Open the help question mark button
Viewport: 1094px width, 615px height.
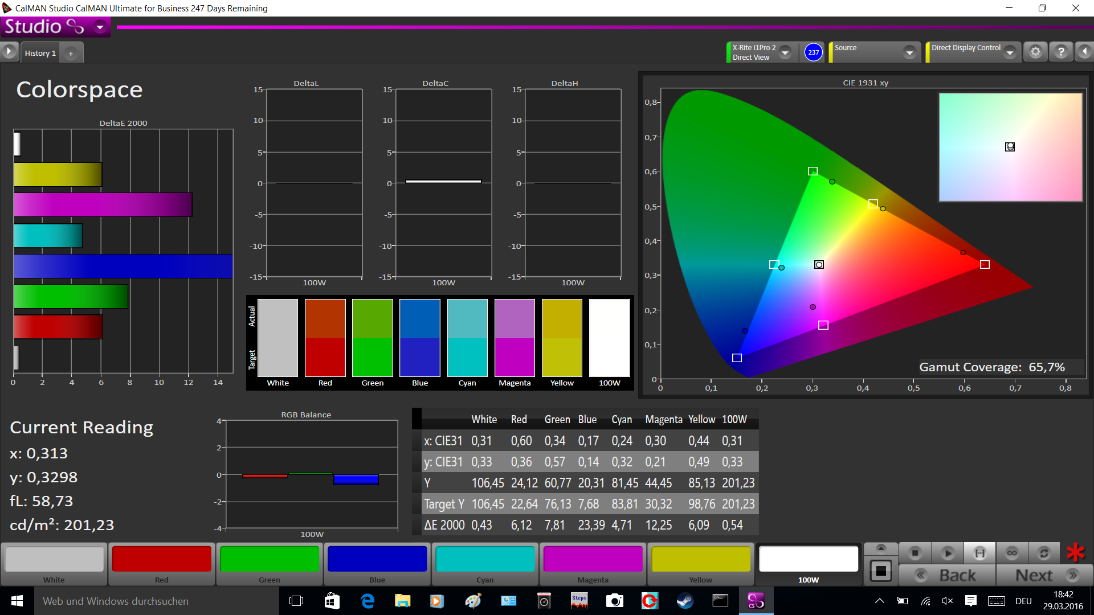[1061, 52]
